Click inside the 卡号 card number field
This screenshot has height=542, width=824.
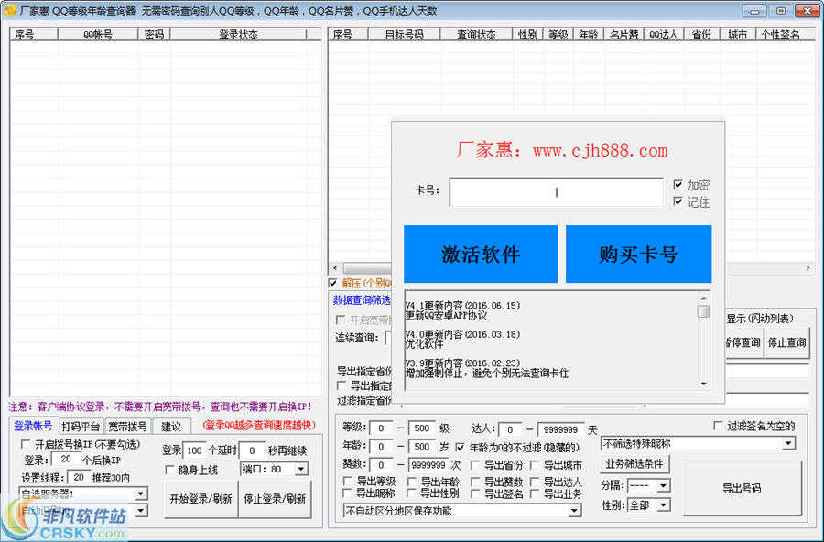click(556, 192)
